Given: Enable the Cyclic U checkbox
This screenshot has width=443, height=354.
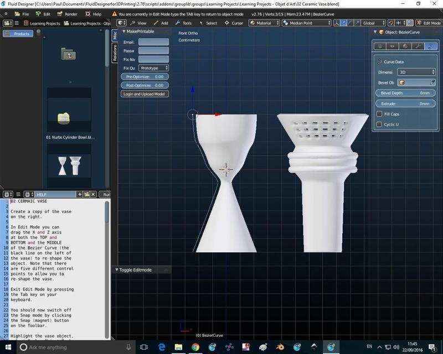Looking at the screenshot, I should 379,124.
